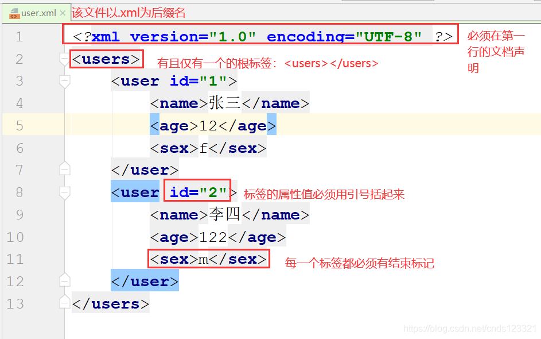Click line number 1 in the gutter

point(20,36)
